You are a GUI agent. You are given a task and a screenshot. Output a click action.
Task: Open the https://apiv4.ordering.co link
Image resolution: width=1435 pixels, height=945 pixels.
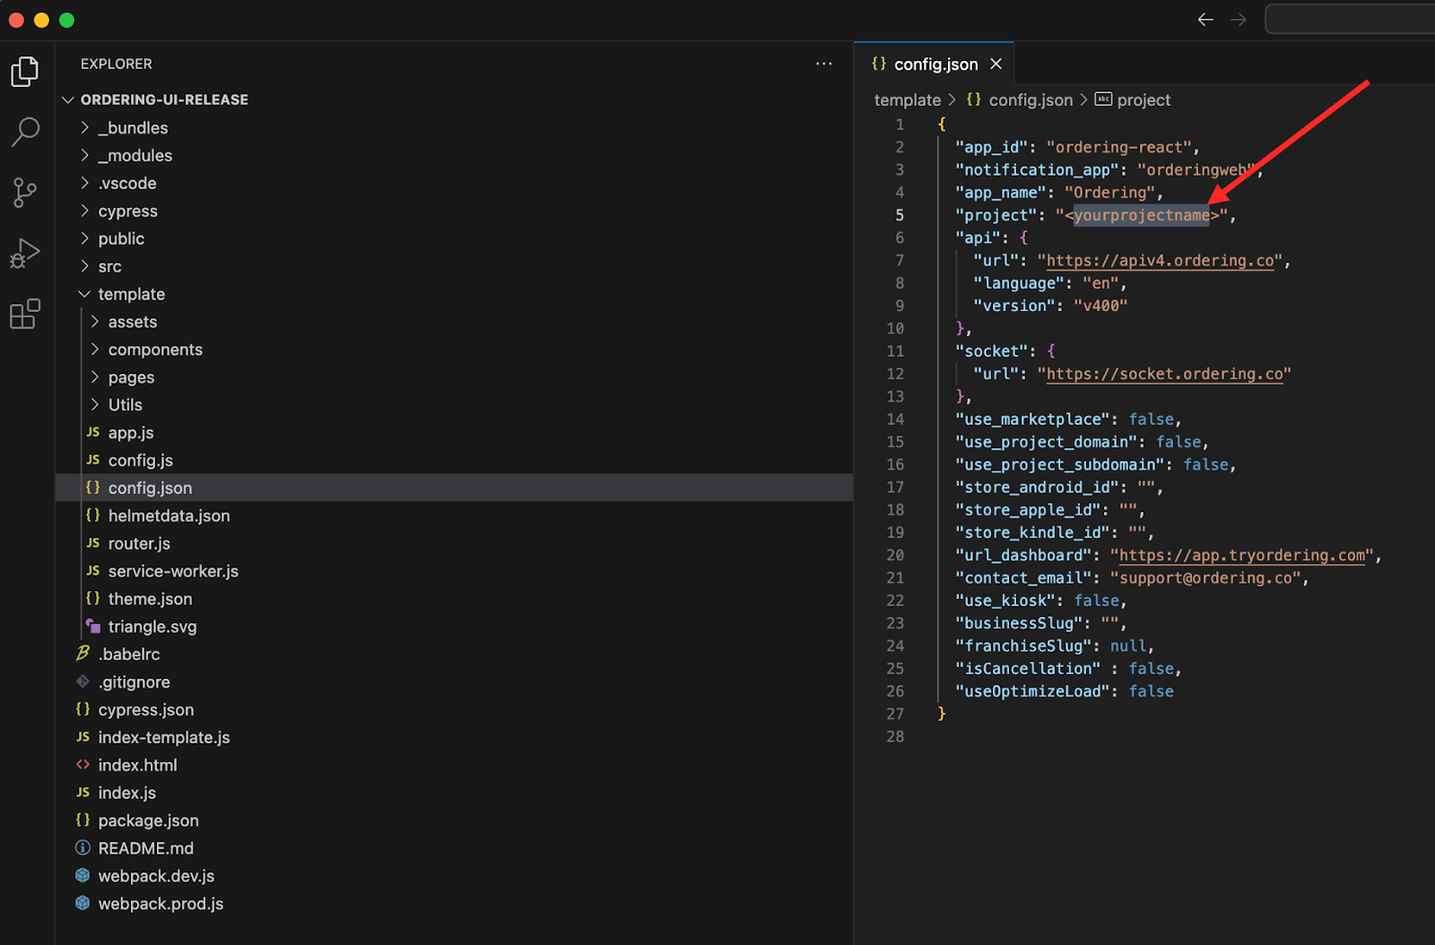pos(1160,260)
